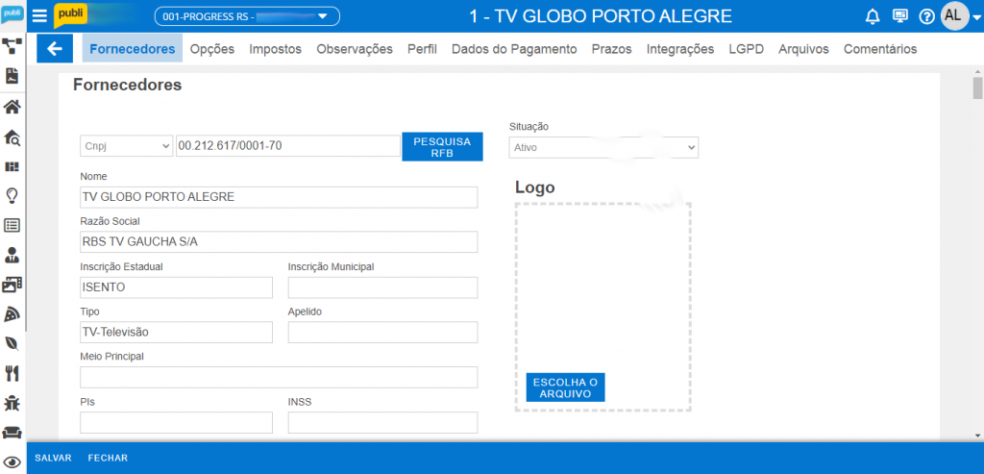The image size is (984, 474).
Task: Open AL user avatar menu
Action: click(953, 15)
